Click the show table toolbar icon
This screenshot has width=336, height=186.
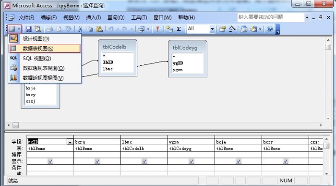click(169, 29)
